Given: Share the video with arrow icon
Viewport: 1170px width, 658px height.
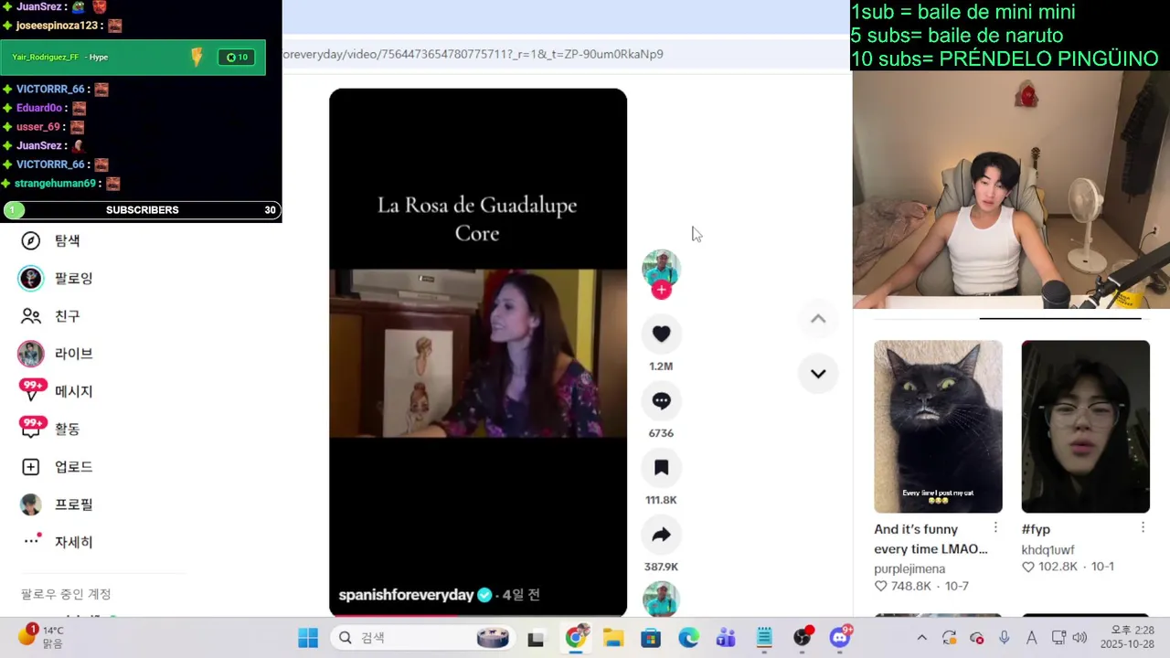Looking at the screenshot, I should pos(661,535).
